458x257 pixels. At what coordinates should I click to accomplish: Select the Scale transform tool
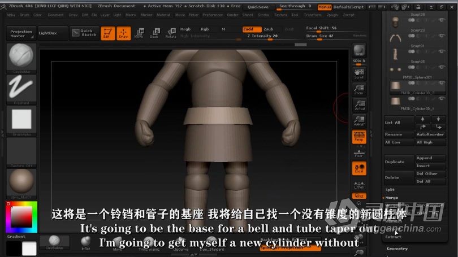(154, 33)
